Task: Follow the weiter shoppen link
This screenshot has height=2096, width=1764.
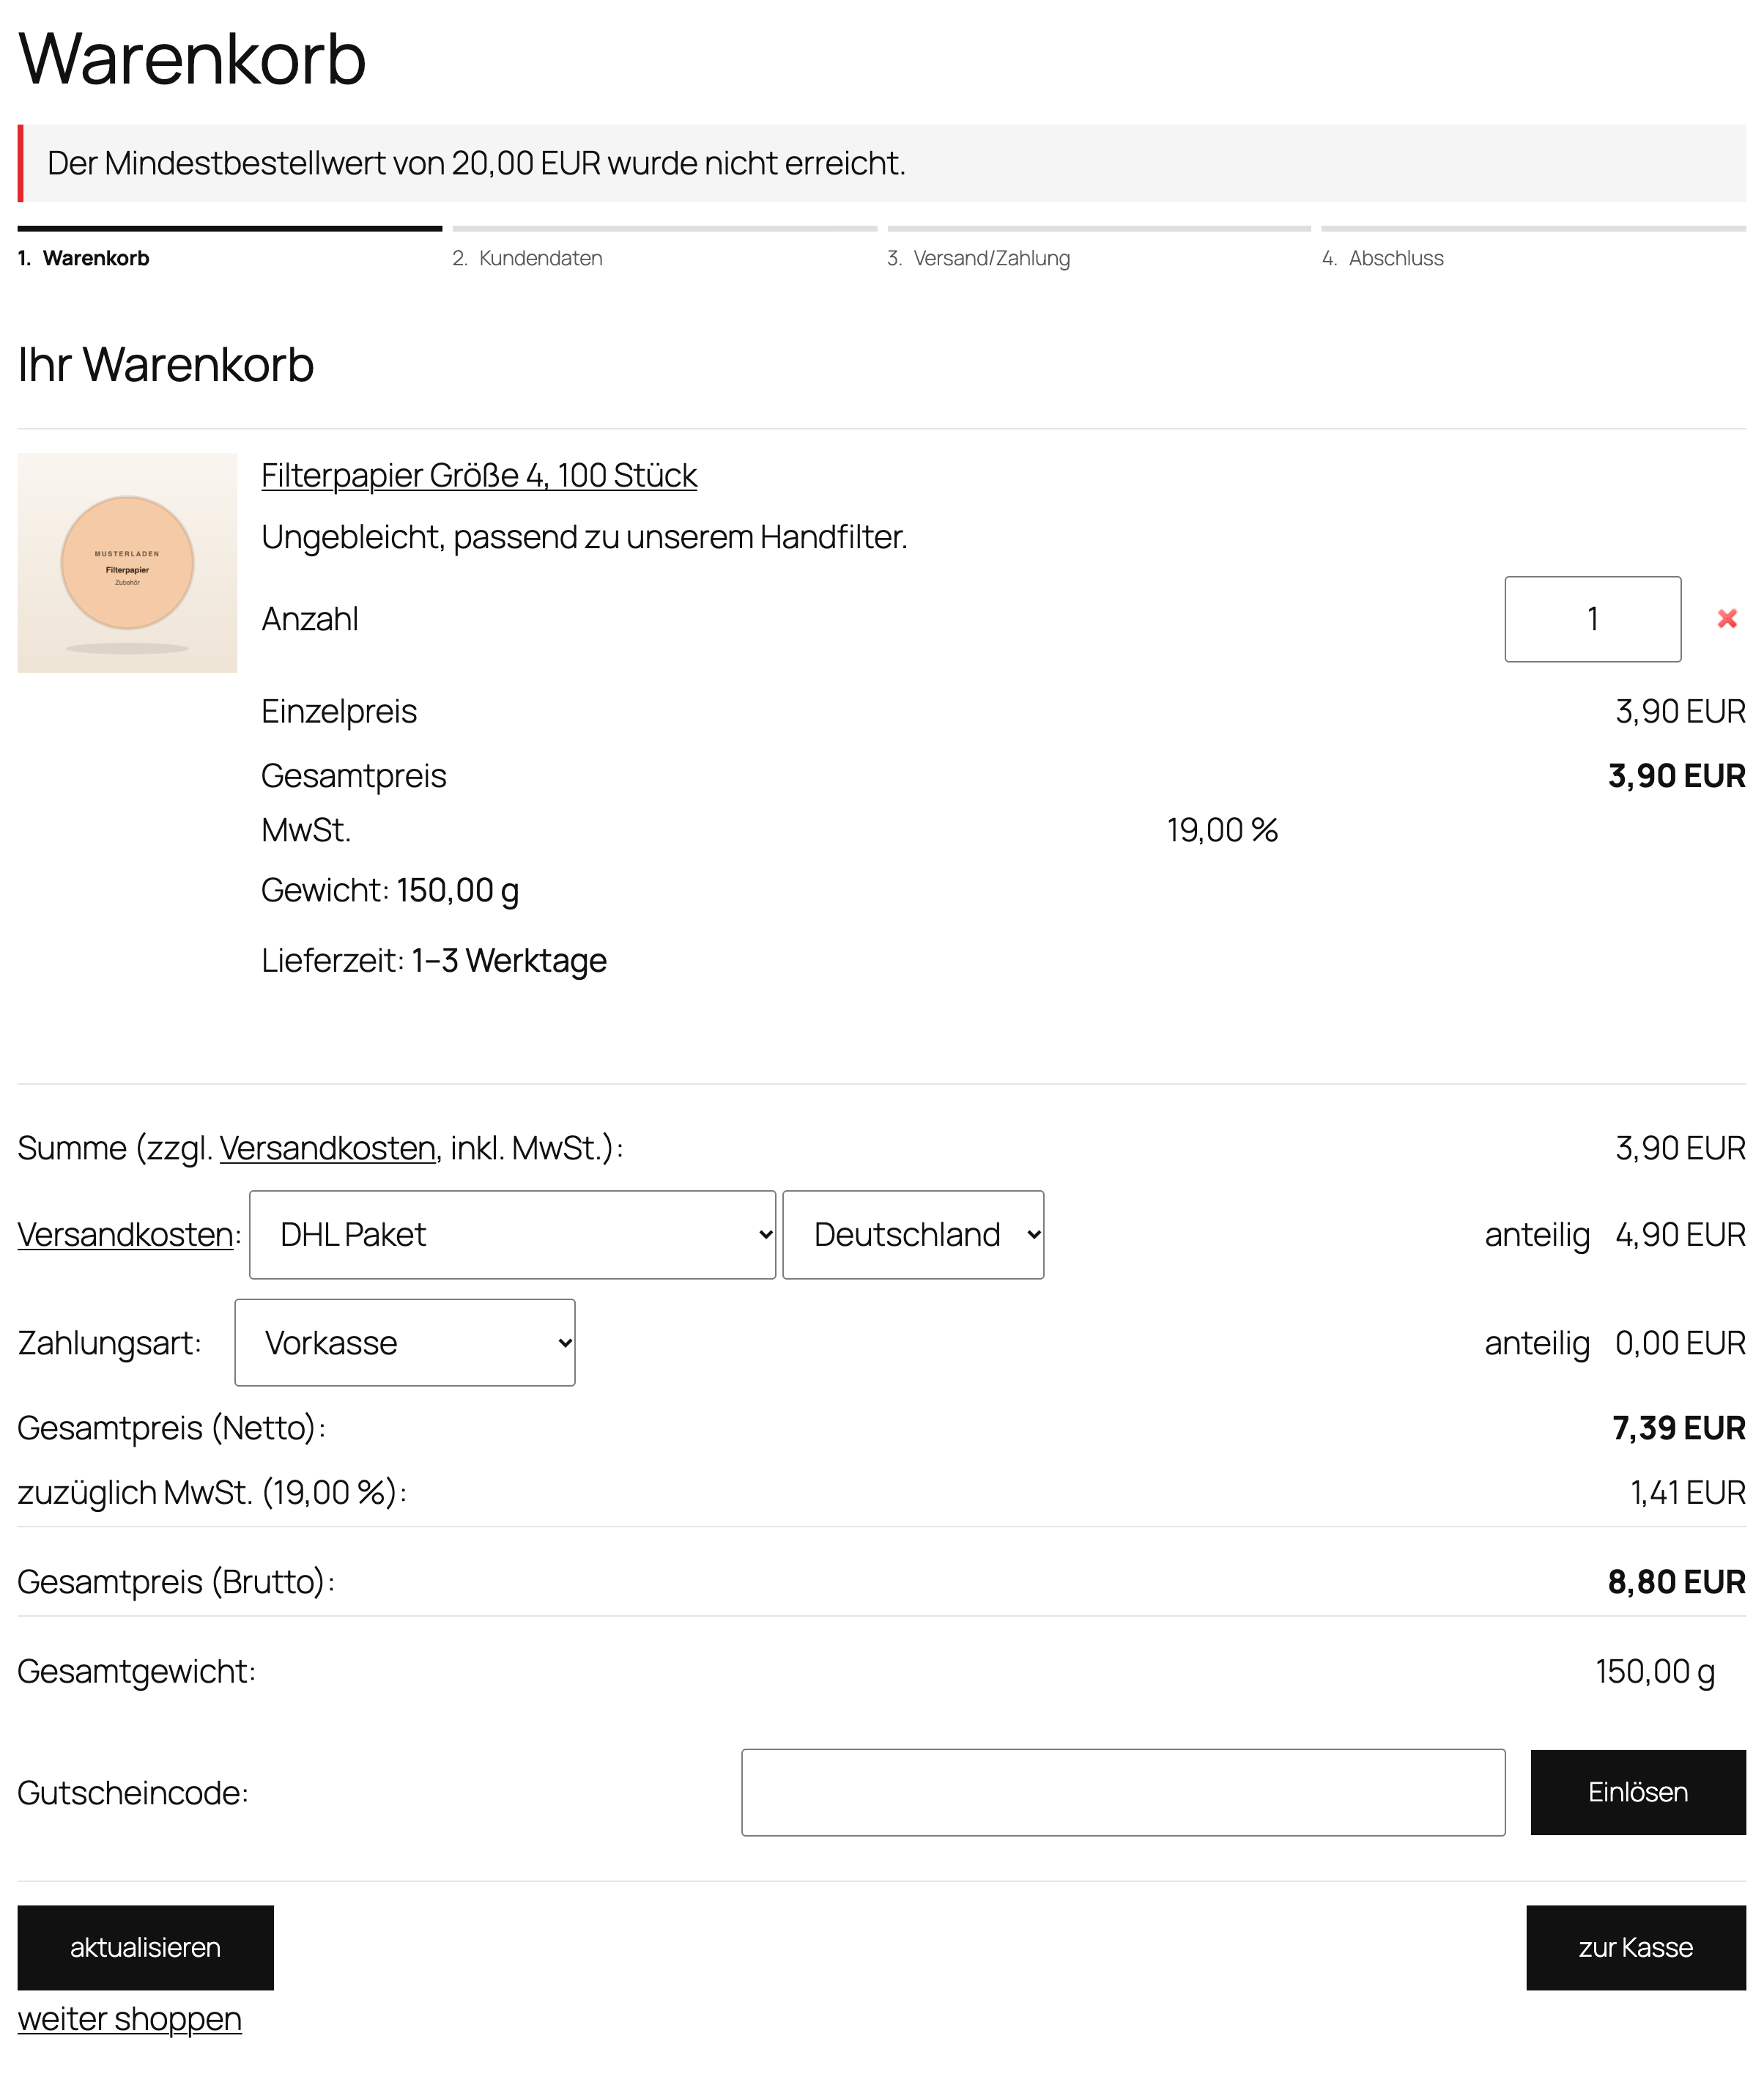Action: tap(130, 2019)
